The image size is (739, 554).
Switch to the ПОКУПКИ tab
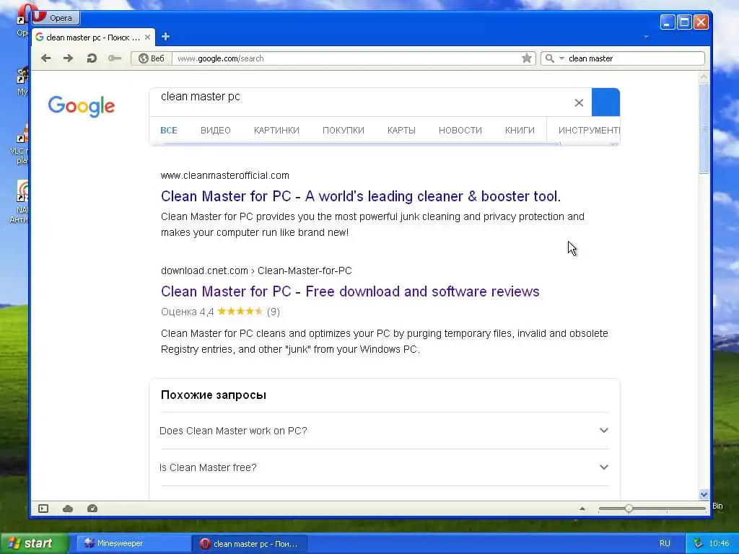pos(343,131)
